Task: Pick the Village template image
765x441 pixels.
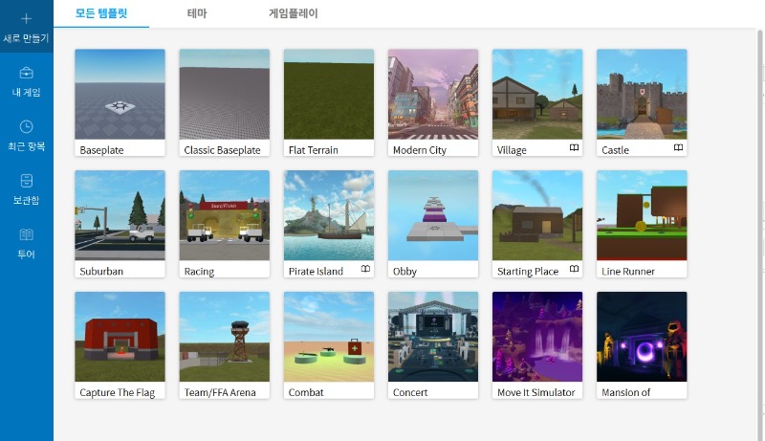Action: point(537,94)
